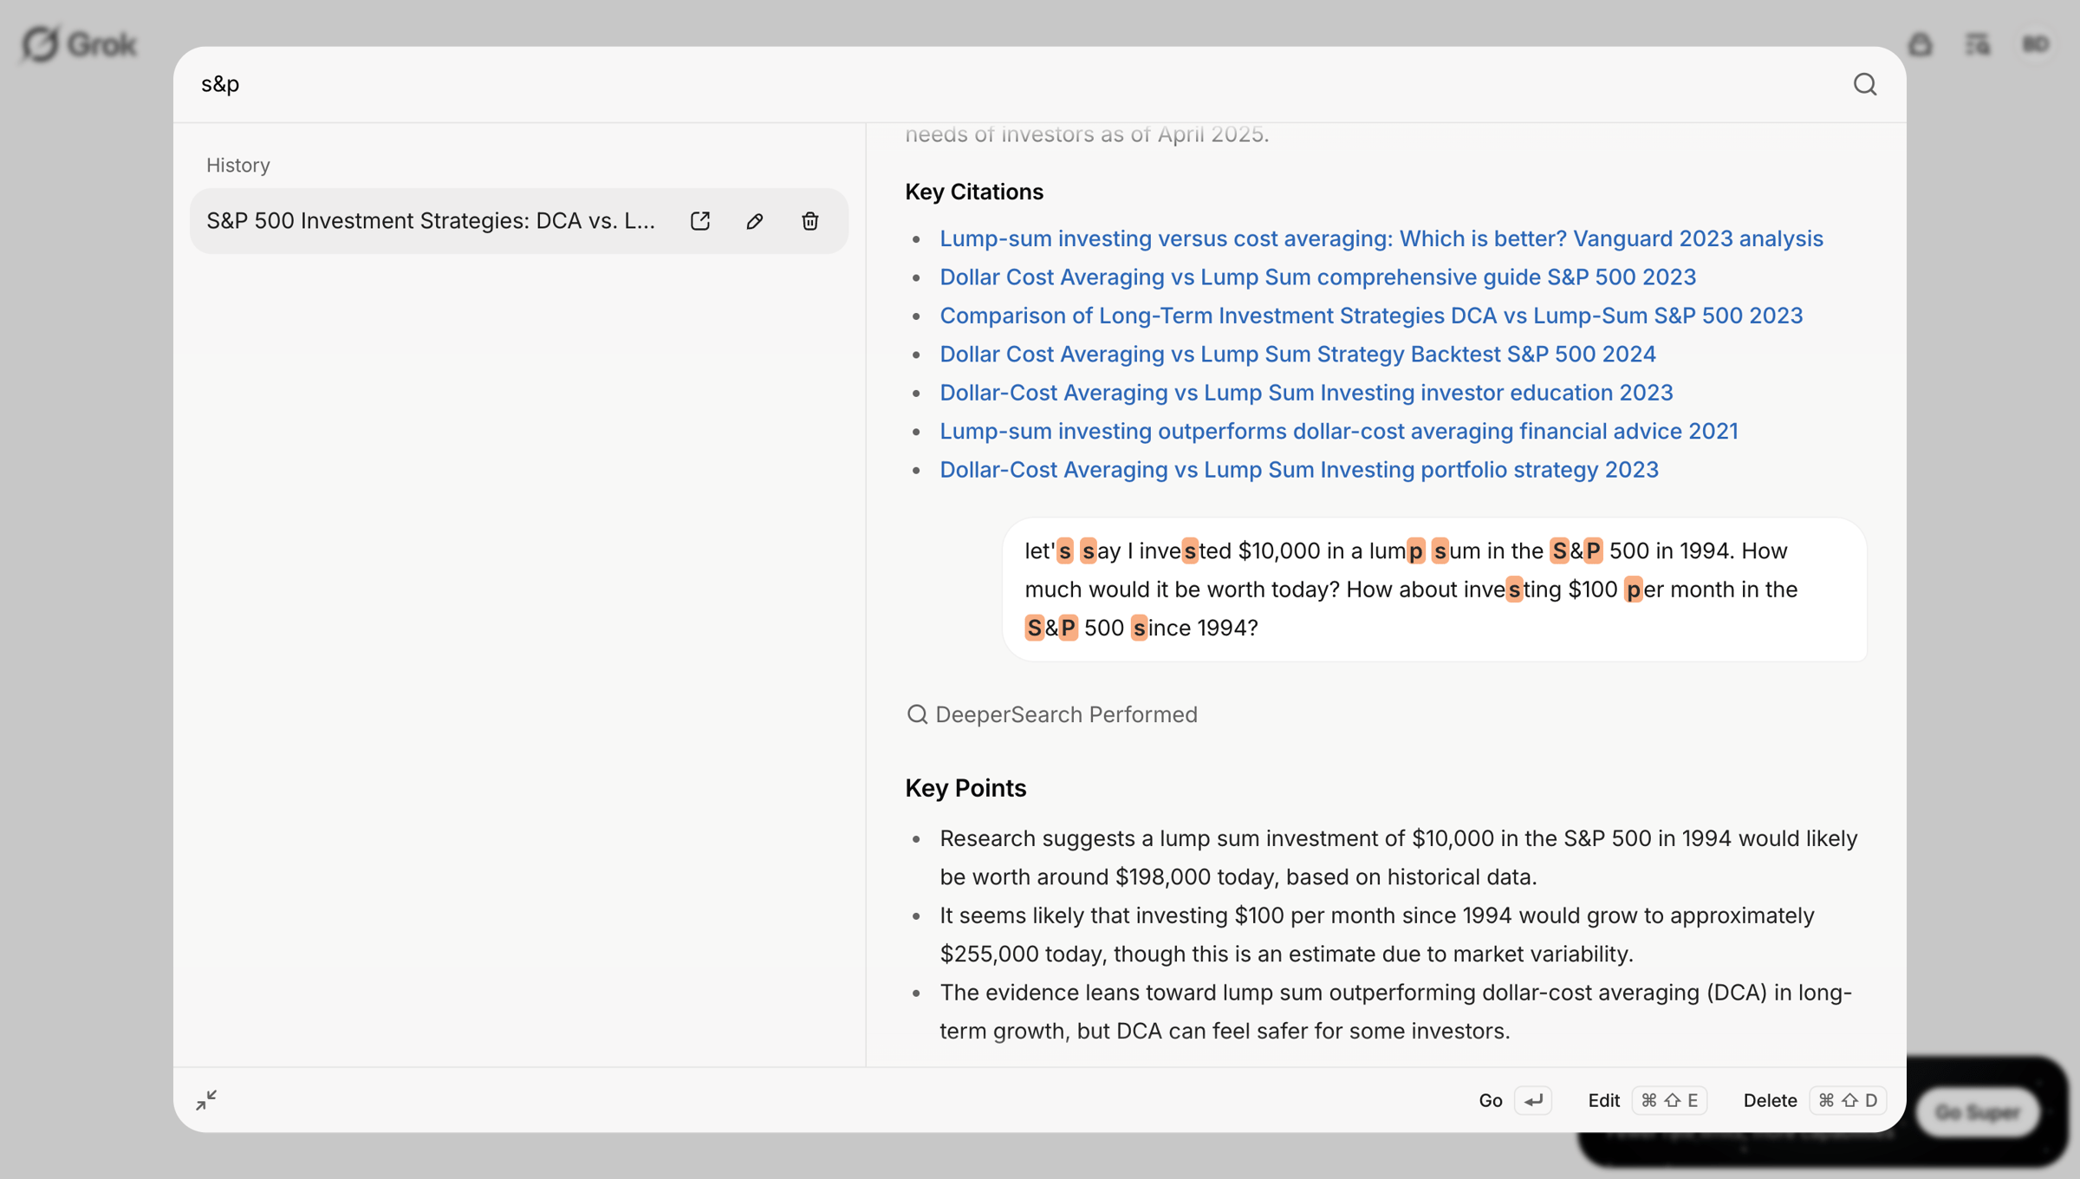Open investor education 2023 link
Screen dimensions: 2080x1179
click(1306, 393)
